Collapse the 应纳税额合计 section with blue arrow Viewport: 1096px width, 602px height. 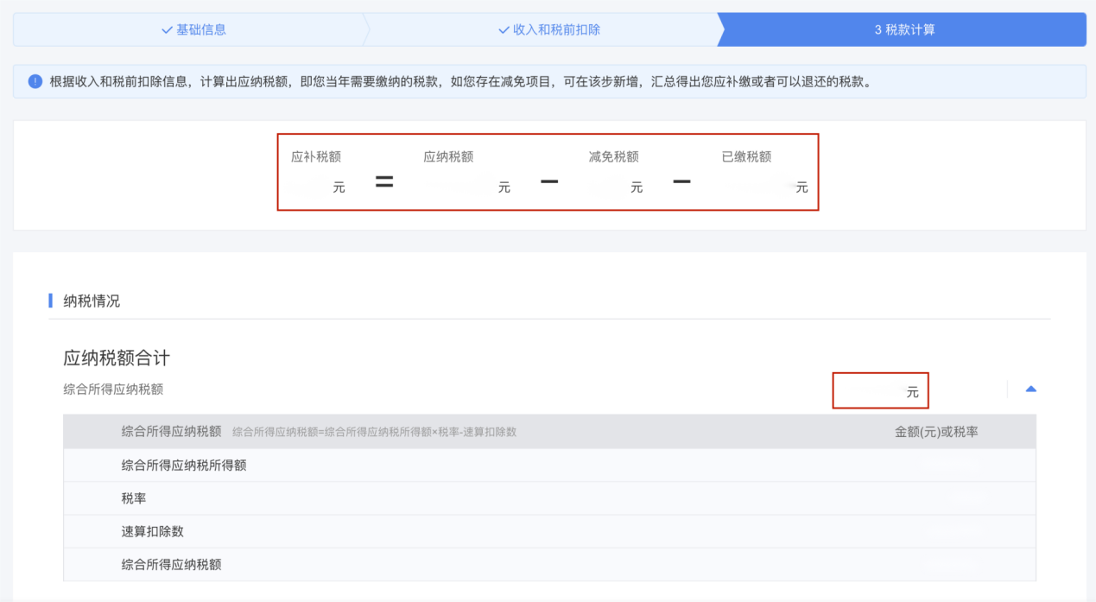[x=1030, y=390]
